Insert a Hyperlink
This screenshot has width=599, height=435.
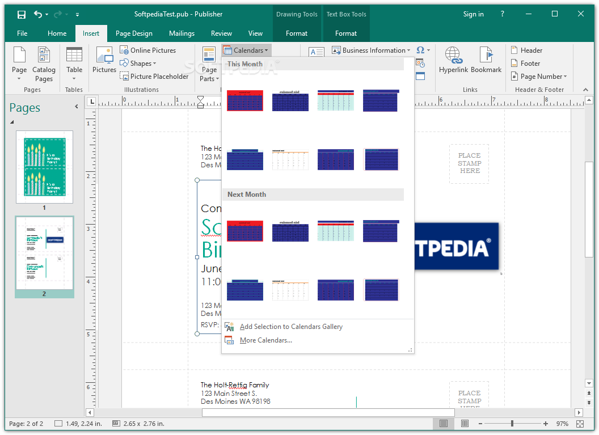coord(453,60)
